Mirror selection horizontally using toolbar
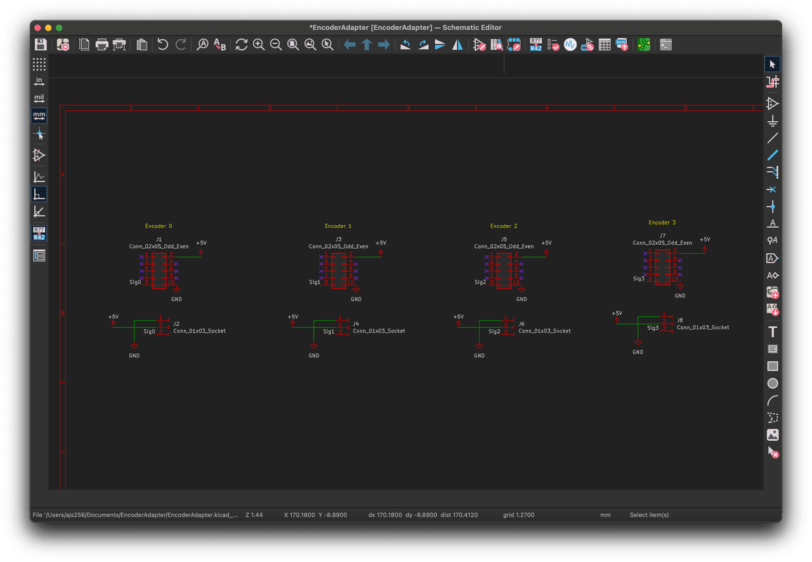The image size is (812, 562). click(x=457, y=44)
